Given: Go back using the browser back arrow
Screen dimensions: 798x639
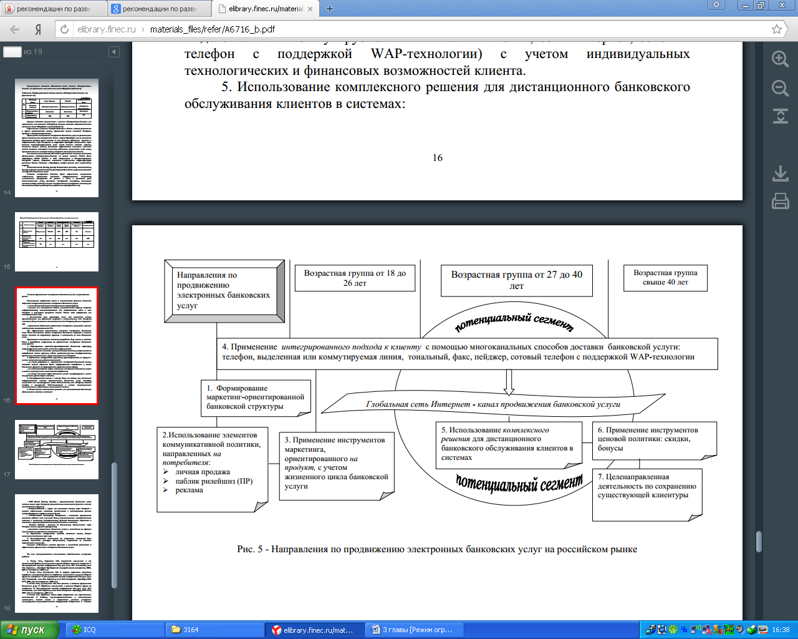Looking at the screenshot, I should tap(14, 29).
